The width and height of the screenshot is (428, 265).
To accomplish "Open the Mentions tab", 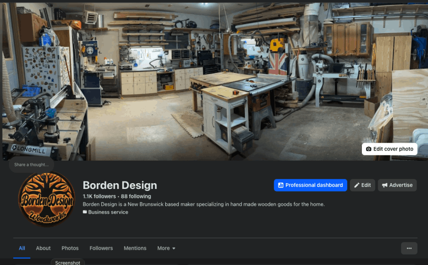I will (x=135, y=248).
